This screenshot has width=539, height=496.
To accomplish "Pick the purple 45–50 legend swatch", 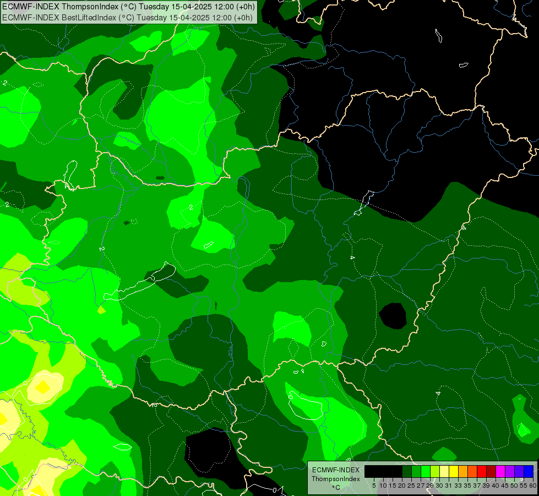I will click(510, 471).
